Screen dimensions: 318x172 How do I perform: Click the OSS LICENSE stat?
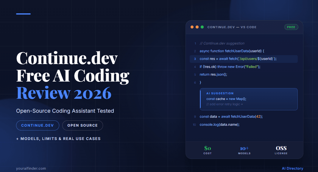click(281, 150)
